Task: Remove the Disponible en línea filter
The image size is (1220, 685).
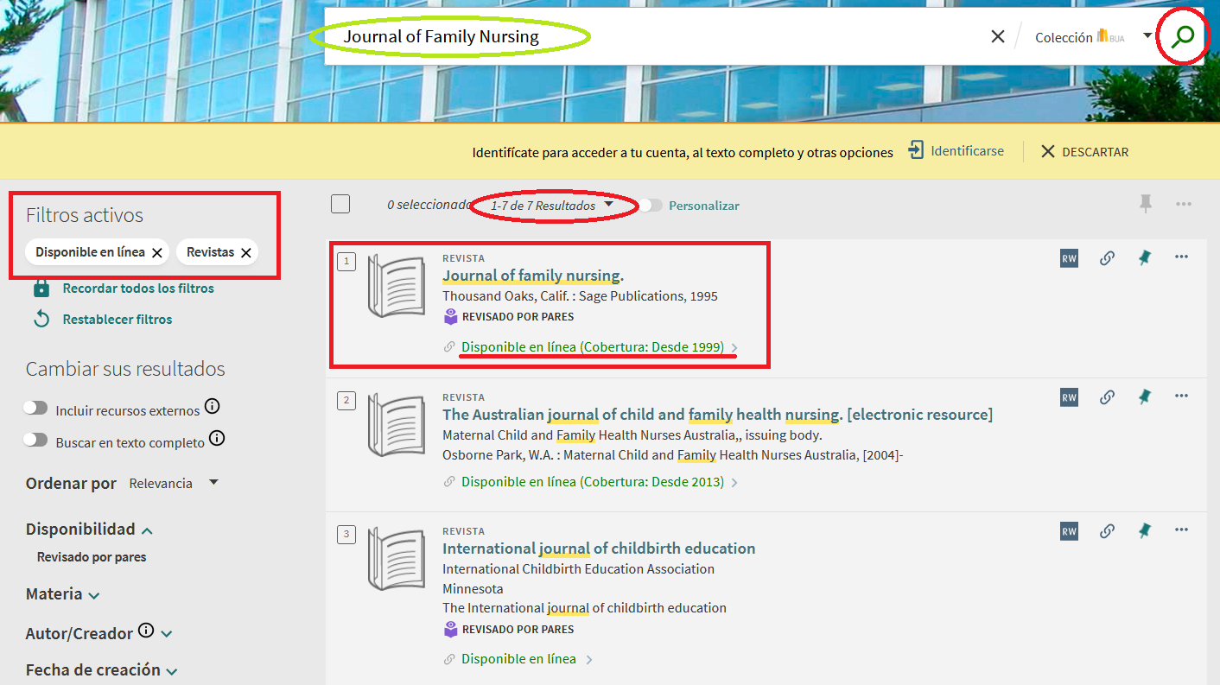Action: tap(156, 252)
